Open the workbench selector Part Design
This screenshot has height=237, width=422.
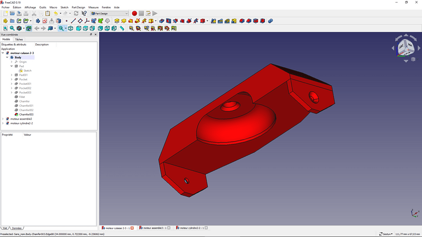click(110, 13)
